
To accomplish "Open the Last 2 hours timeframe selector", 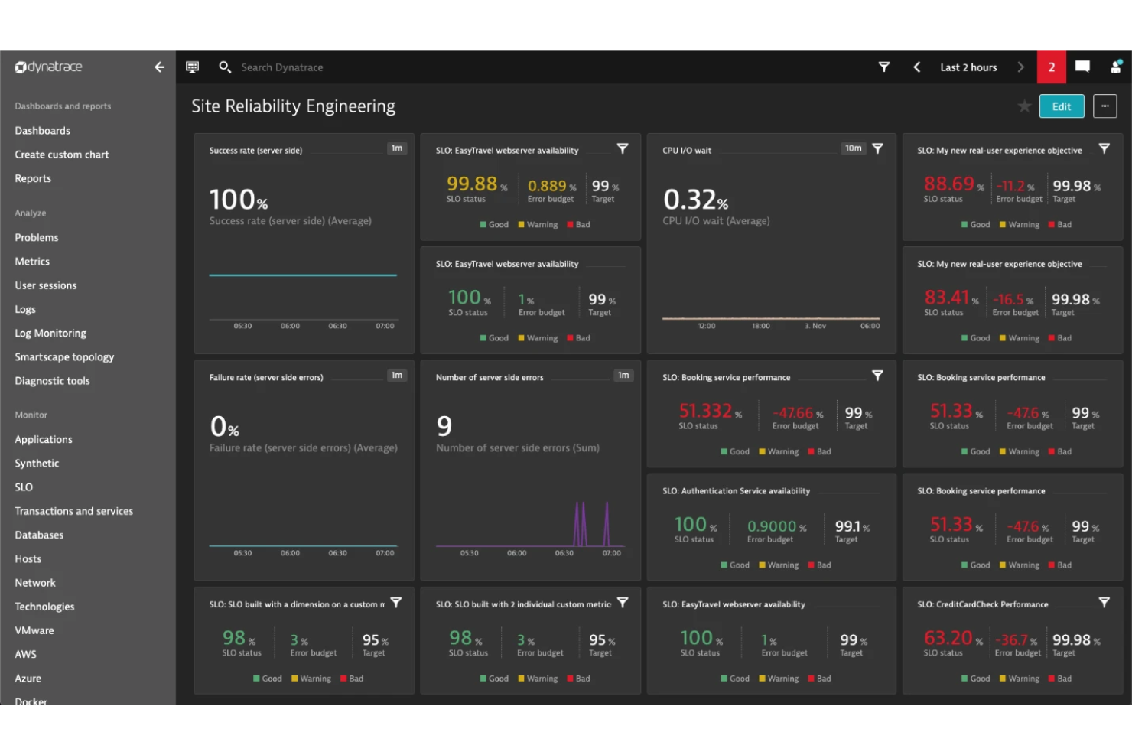I will tap(968, 67).
